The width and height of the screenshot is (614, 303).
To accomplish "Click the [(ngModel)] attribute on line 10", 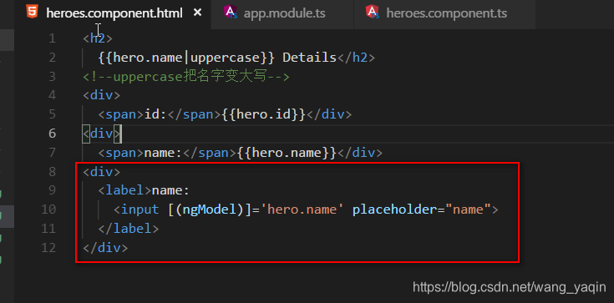I will click(x=210, y=210).
